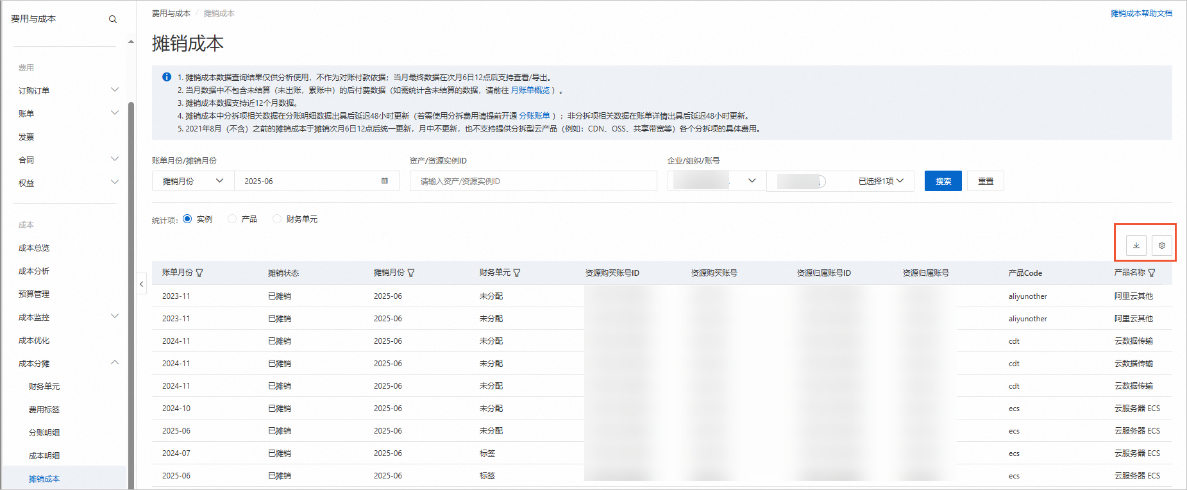Click the 费用与成本 sidebar title
Screen dimensions: 1187x490
click(33, 19)
